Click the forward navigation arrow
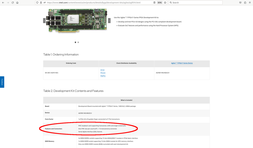The width and height of the screenshot is (253, 148). (8, 3)
